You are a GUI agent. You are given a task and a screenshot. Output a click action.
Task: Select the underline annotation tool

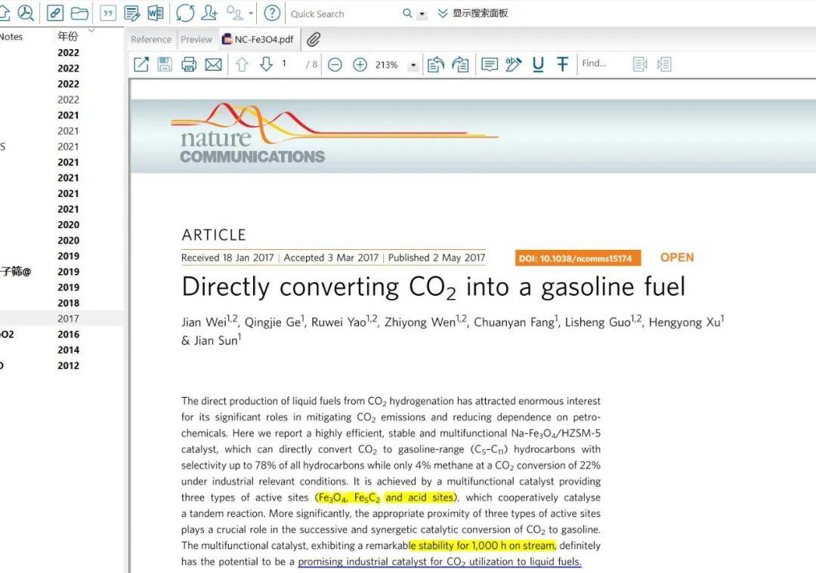(x=538, y=64)
